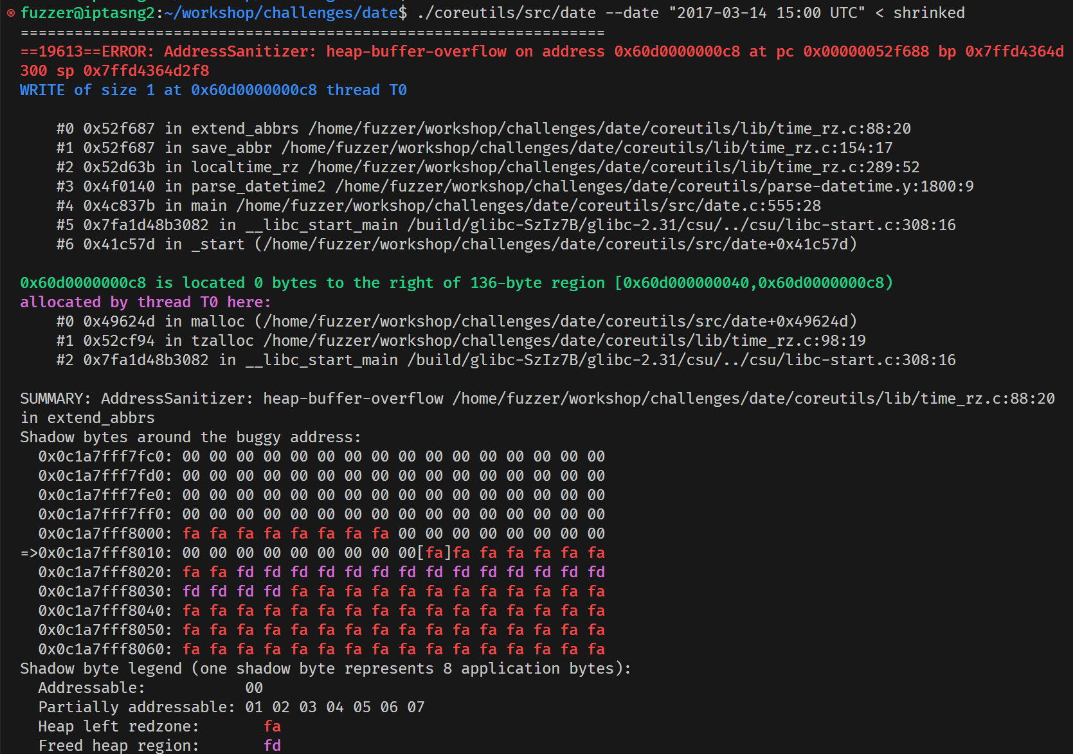
Task: Click the input file name 'shrinked'
Action: pyautogui.click(x=928, y=13)
